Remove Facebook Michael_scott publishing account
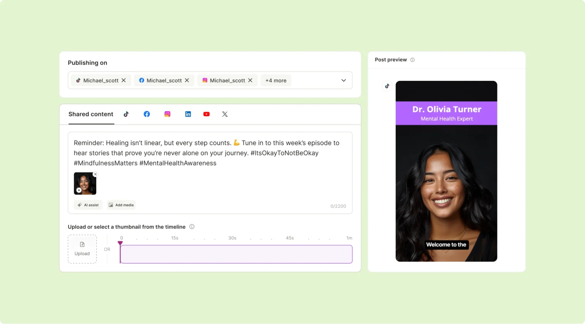 click(x=187, y=80)
